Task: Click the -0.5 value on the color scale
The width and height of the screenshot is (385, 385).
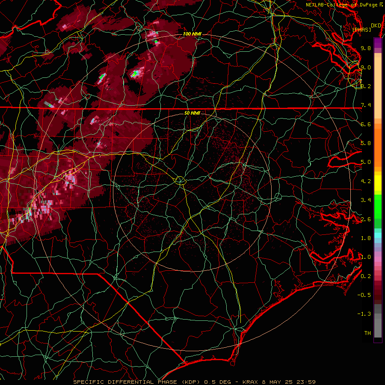Action: pyautogui.click(x=364, y=295)
